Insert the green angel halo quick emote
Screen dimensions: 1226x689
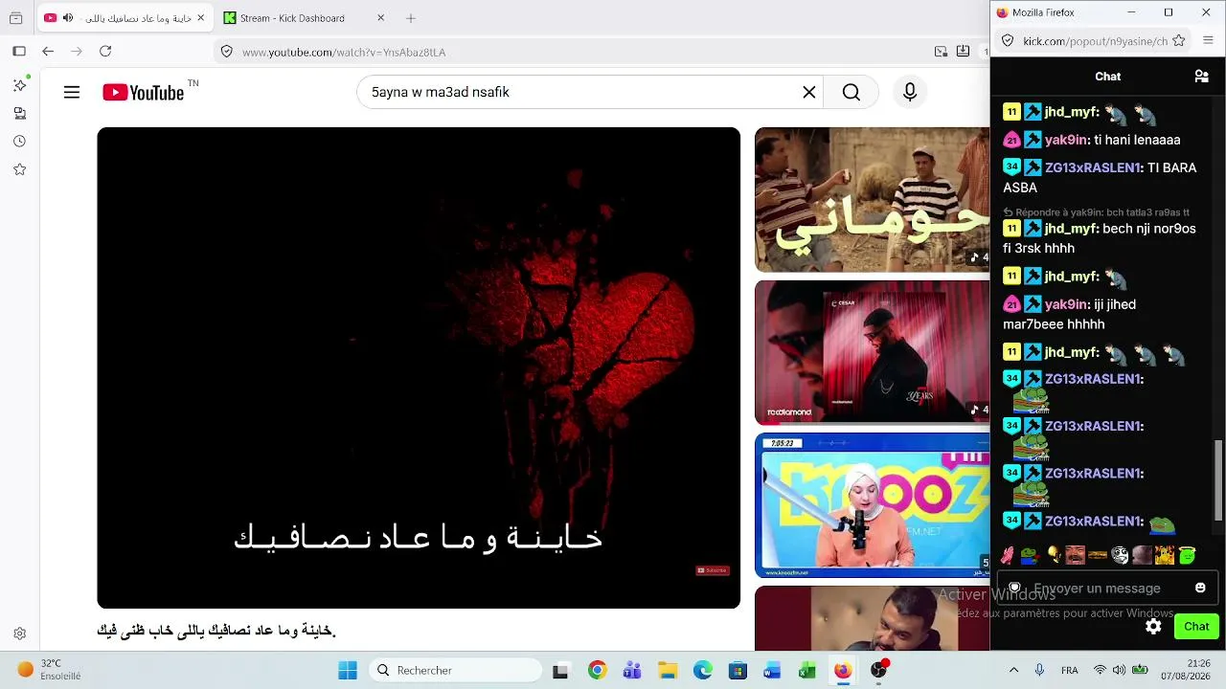(1188, 555)
